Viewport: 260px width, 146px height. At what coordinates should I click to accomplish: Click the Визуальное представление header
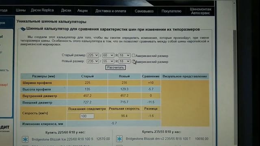[185, 76]
